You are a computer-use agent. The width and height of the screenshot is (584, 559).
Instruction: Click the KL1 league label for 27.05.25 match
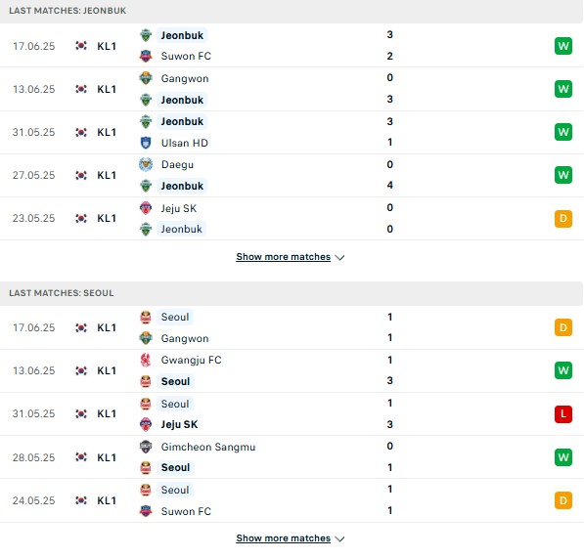coord(107,175)
